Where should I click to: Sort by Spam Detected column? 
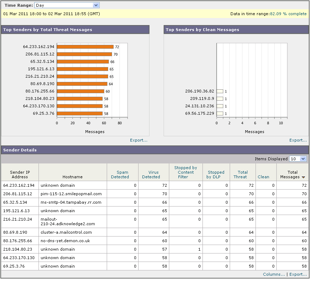pos(120,175)
